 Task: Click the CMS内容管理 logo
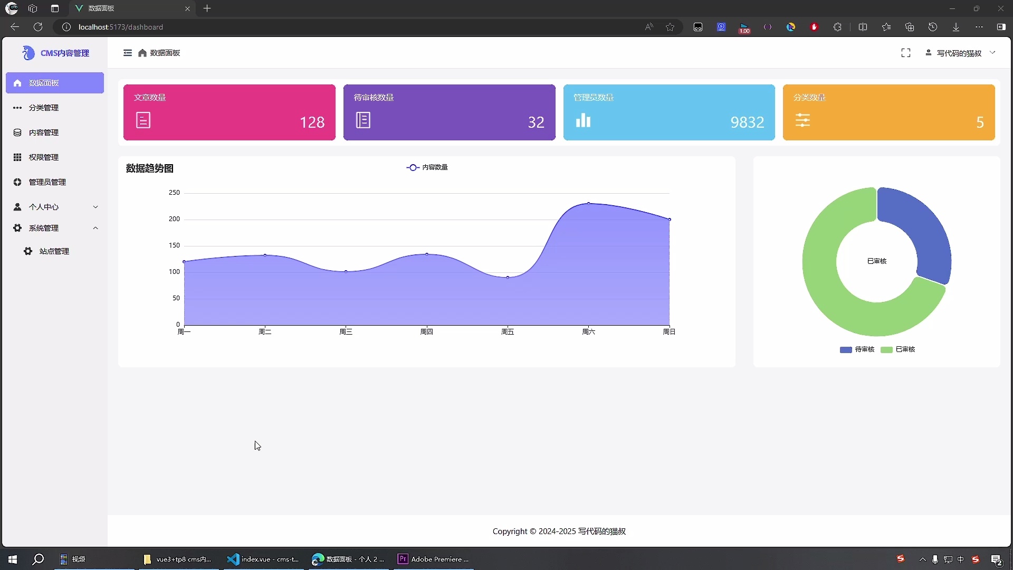click(x=55, y=53)
